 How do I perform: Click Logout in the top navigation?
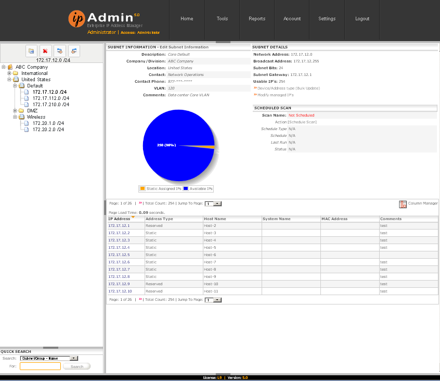click(x=363, y=19)
